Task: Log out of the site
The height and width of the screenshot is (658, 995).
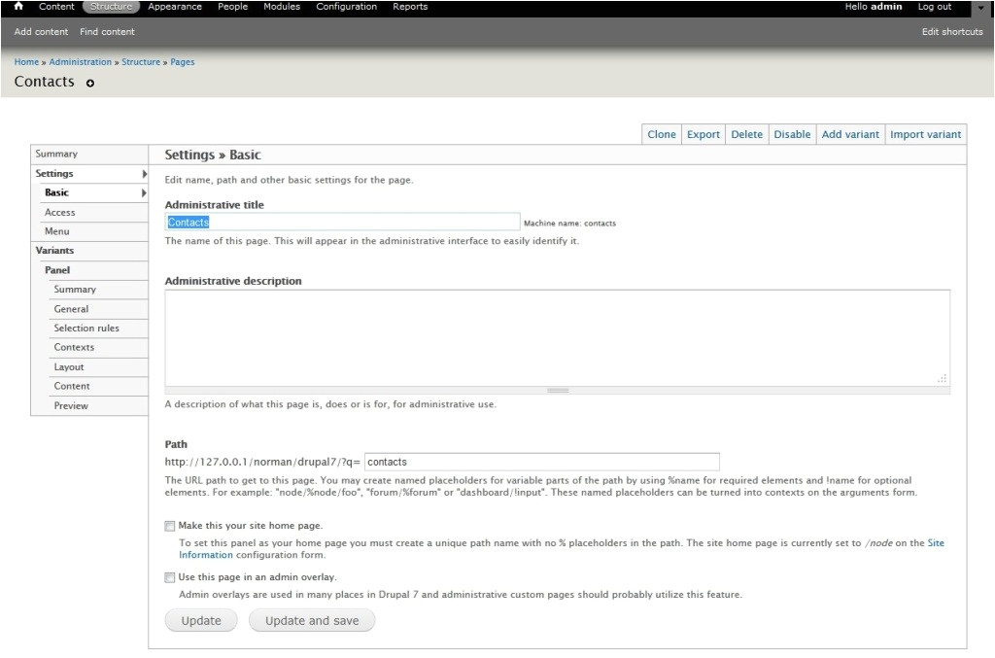Action: (935, 7)
